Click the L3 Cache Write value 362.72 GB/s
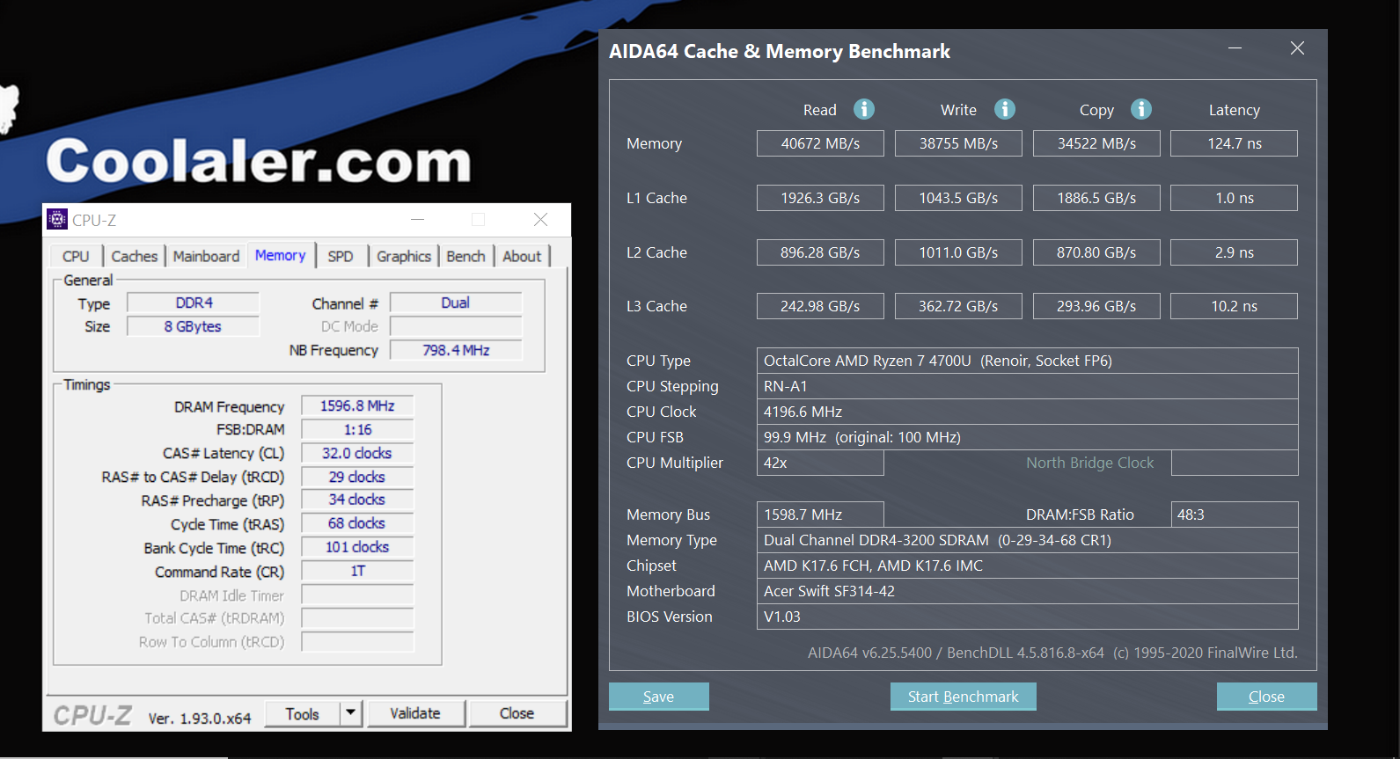1400x759 pixels. [958, 306]
